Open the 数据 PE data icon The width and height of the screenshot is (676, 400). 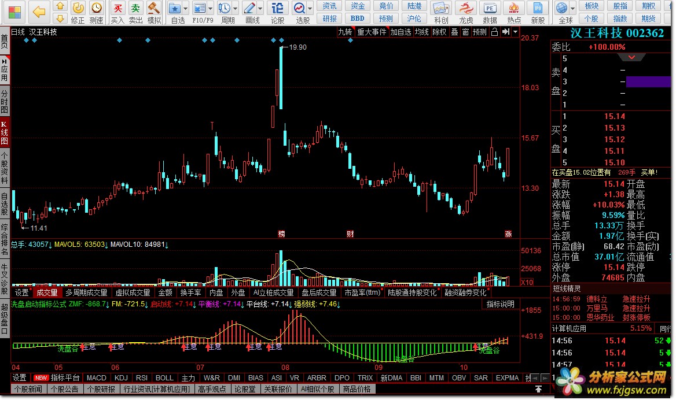tap(490, 8)
